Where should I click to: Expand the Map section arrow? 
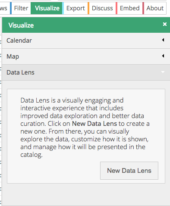coord(163,56)
